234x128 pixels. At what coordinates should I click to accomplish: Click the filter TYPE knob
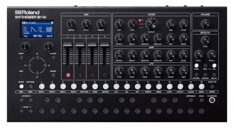click(132, 24)
